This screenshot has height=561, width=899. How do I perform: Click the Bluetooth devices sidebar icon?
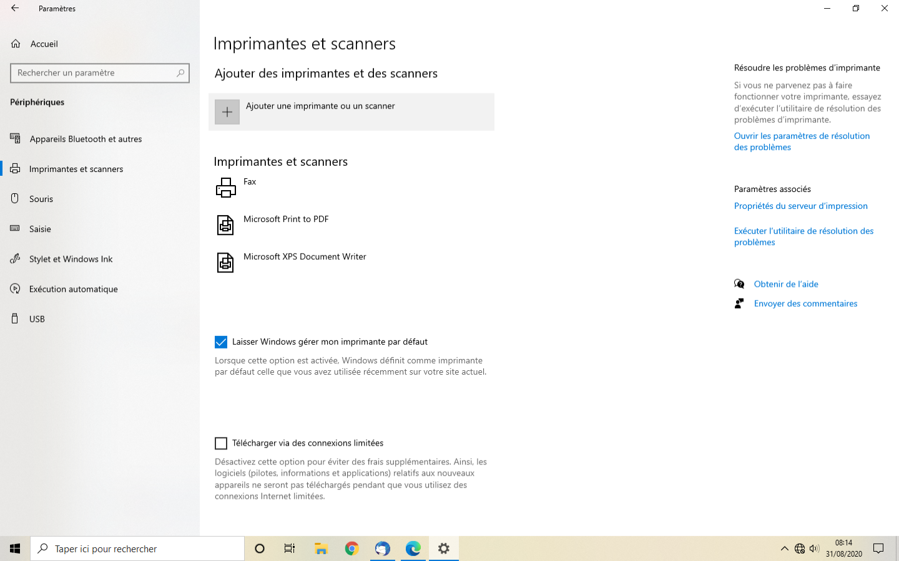[x=16, y=138]
